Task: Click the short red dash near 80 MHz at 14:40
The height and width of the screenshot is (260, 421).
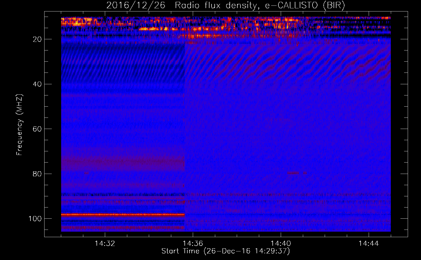Action: pyautogui.click(x=293, y=173)
